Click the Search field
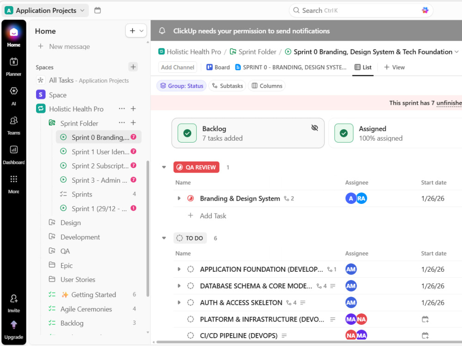Screen dimensions: 462x346 pyautogui.click(x=361, y=10)
